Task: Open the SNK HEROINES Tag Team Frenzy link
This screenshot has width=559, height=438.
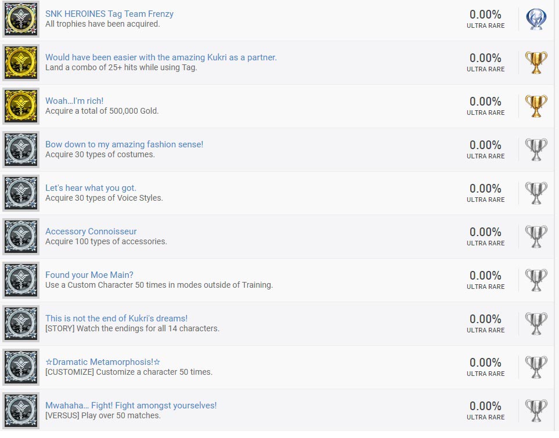Action: pyautogui.click(x=109, y=14)
